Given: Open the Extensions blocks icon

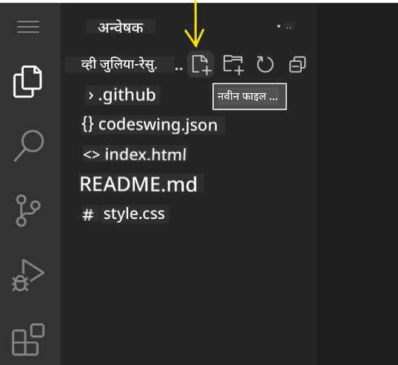Looking at the screenshot, I should (28, 340).
